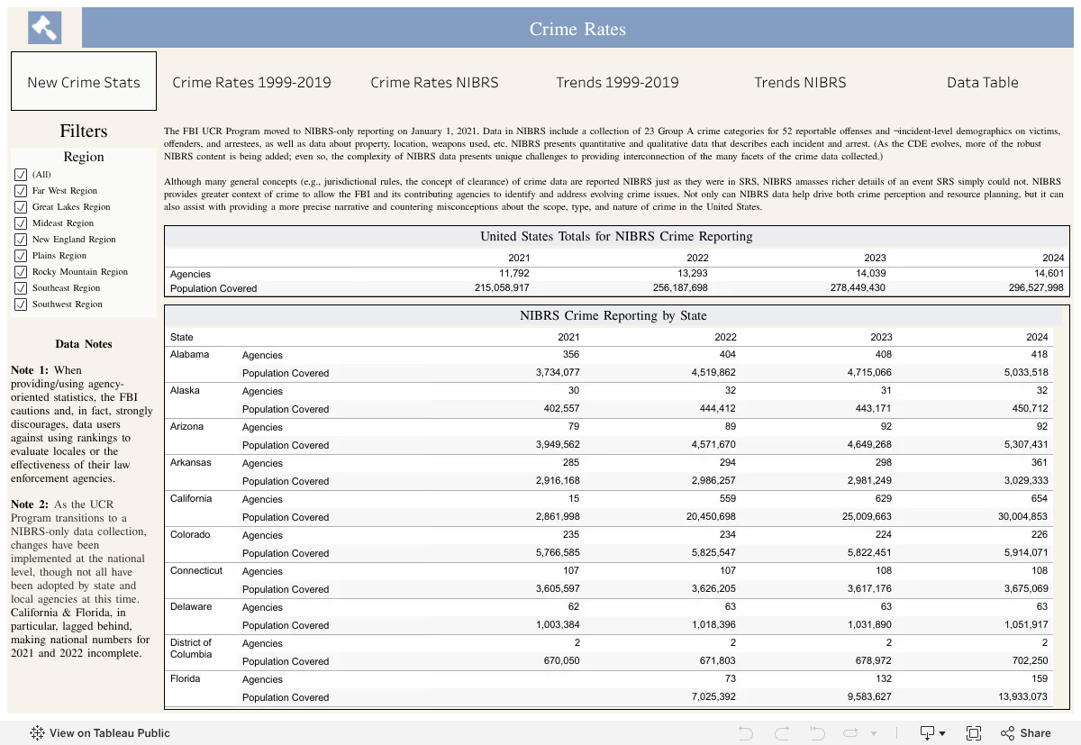1081x745 pixels.
Task: Switch to Crime Rates 1999-2019 tab
Action: pos(252,82)
